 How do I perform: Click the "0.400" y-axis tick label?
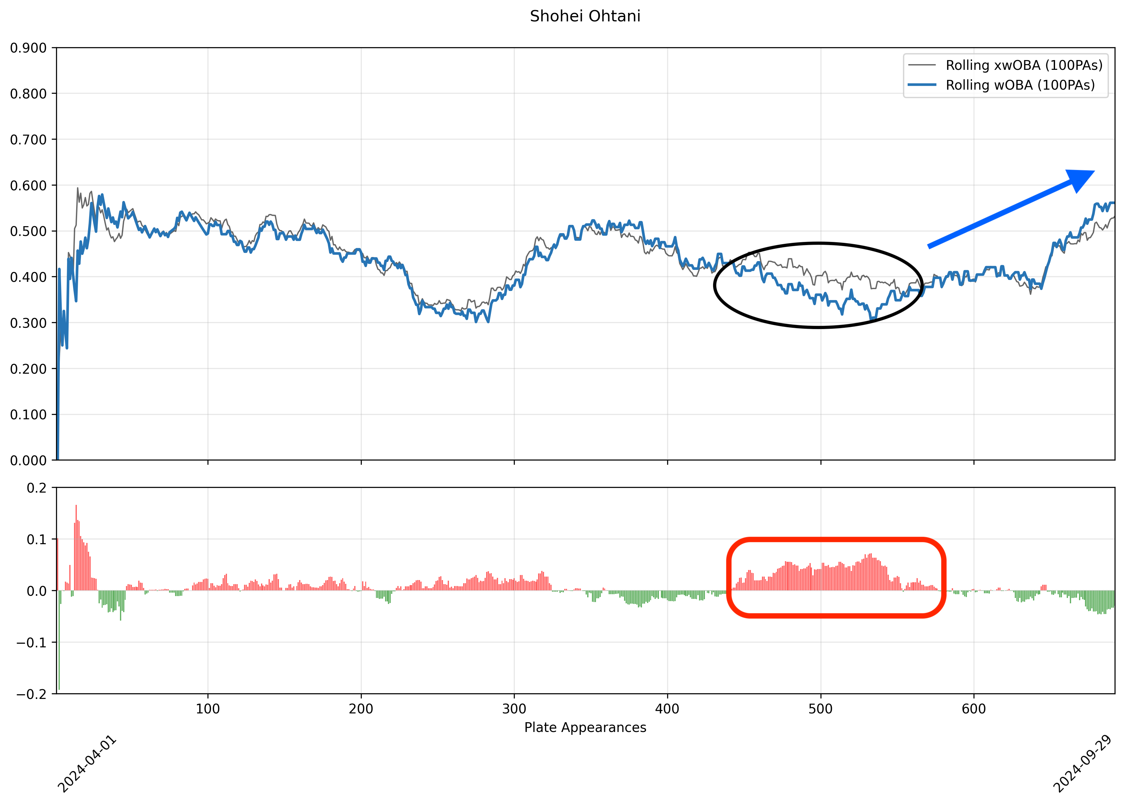(x=28, y=277)
